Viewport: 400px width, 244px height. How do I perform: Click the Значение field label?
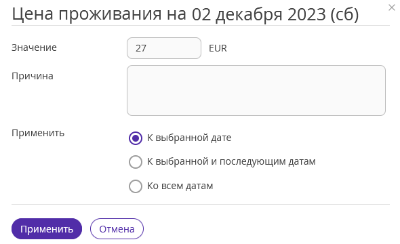coord(34,47)
